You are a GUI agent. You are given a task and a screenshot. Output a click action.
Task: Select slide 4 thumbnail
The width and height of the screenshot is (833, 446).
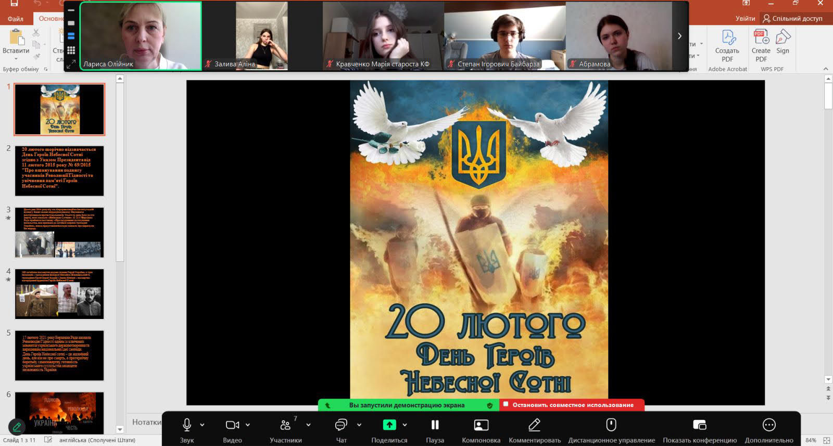point(59,294)
